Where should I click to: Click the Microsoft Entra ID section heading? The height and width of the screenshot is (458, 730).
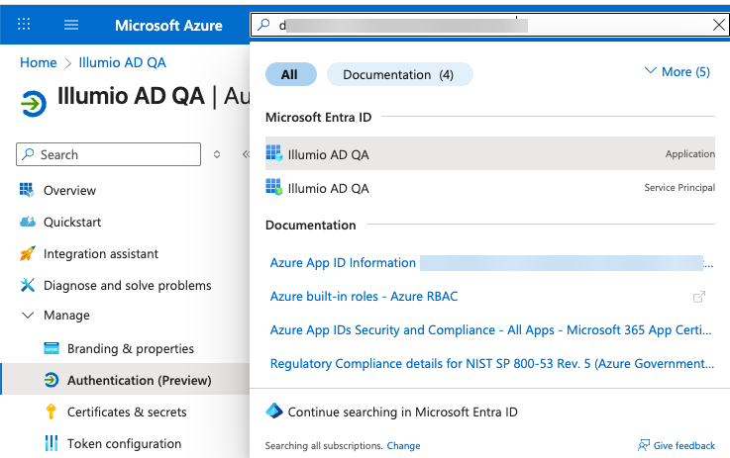pos(318,117)
